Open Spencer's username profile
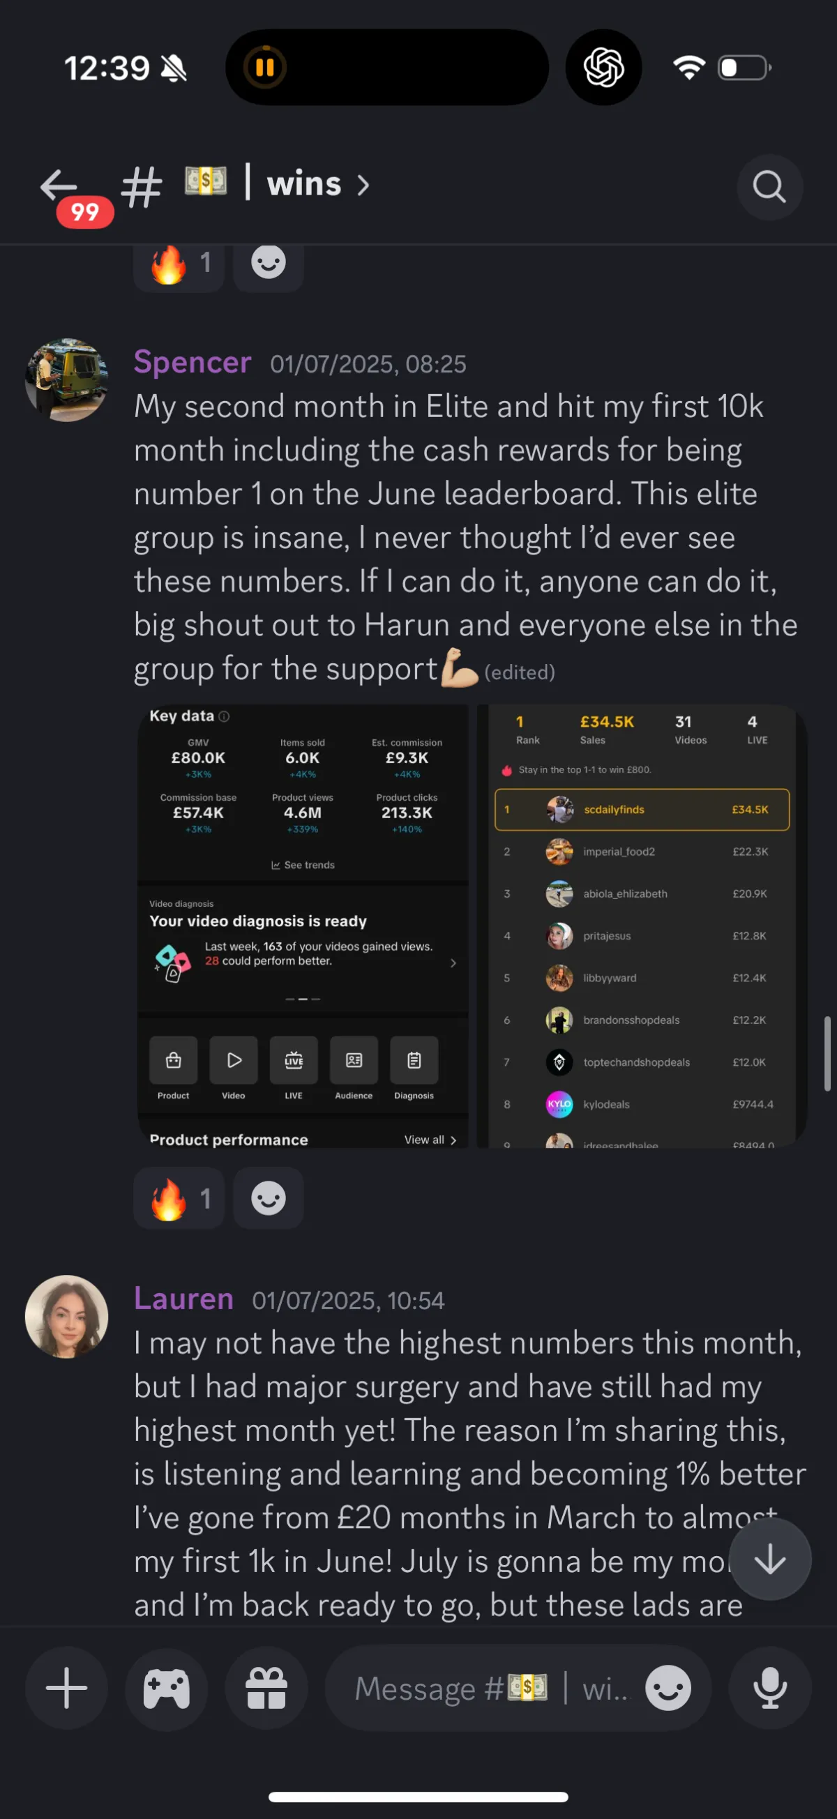 193,362
